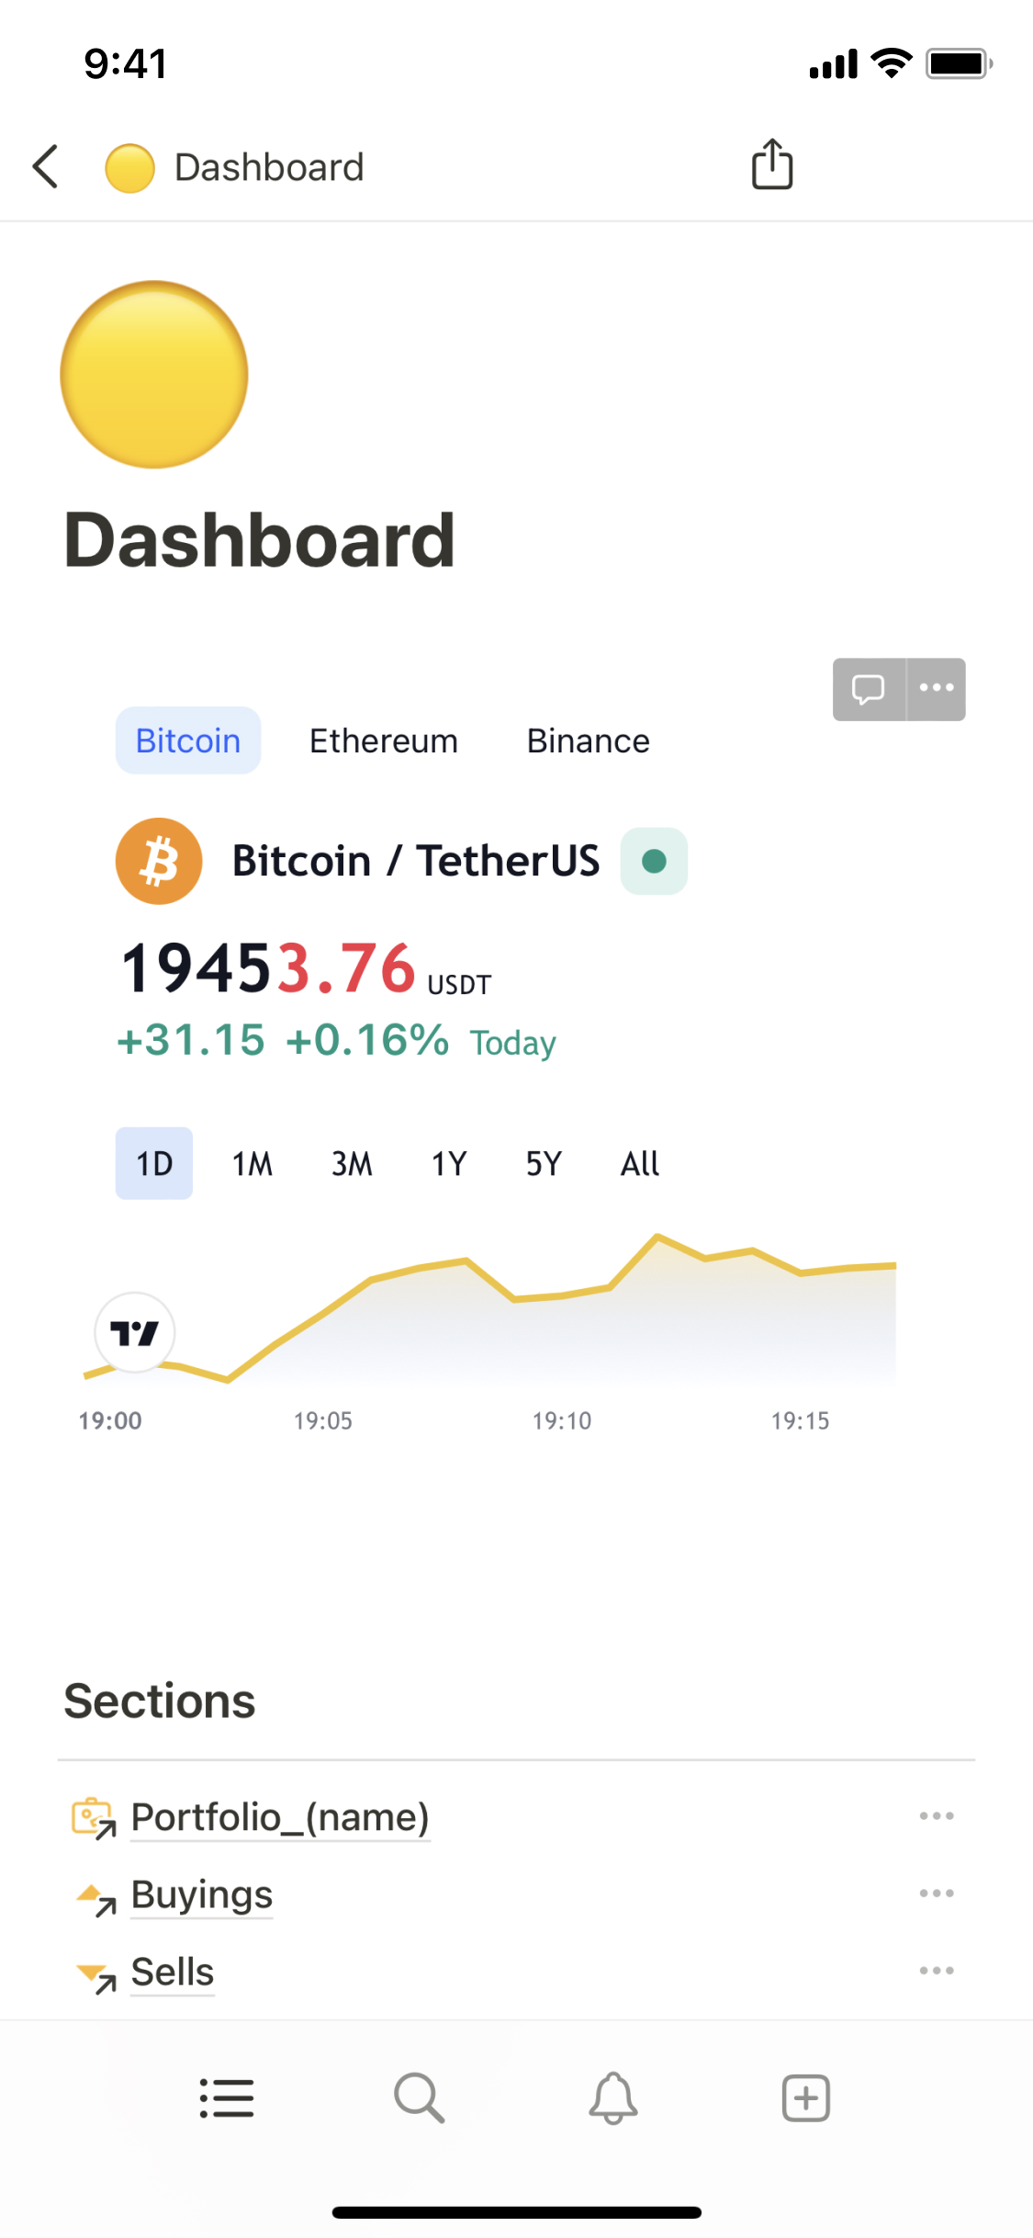Switch chart range to All
This screenshot has height=2238, width=1033.
(640, 1164)
